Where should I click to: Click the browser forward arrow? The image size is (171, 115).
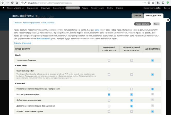tap(7, 3)
